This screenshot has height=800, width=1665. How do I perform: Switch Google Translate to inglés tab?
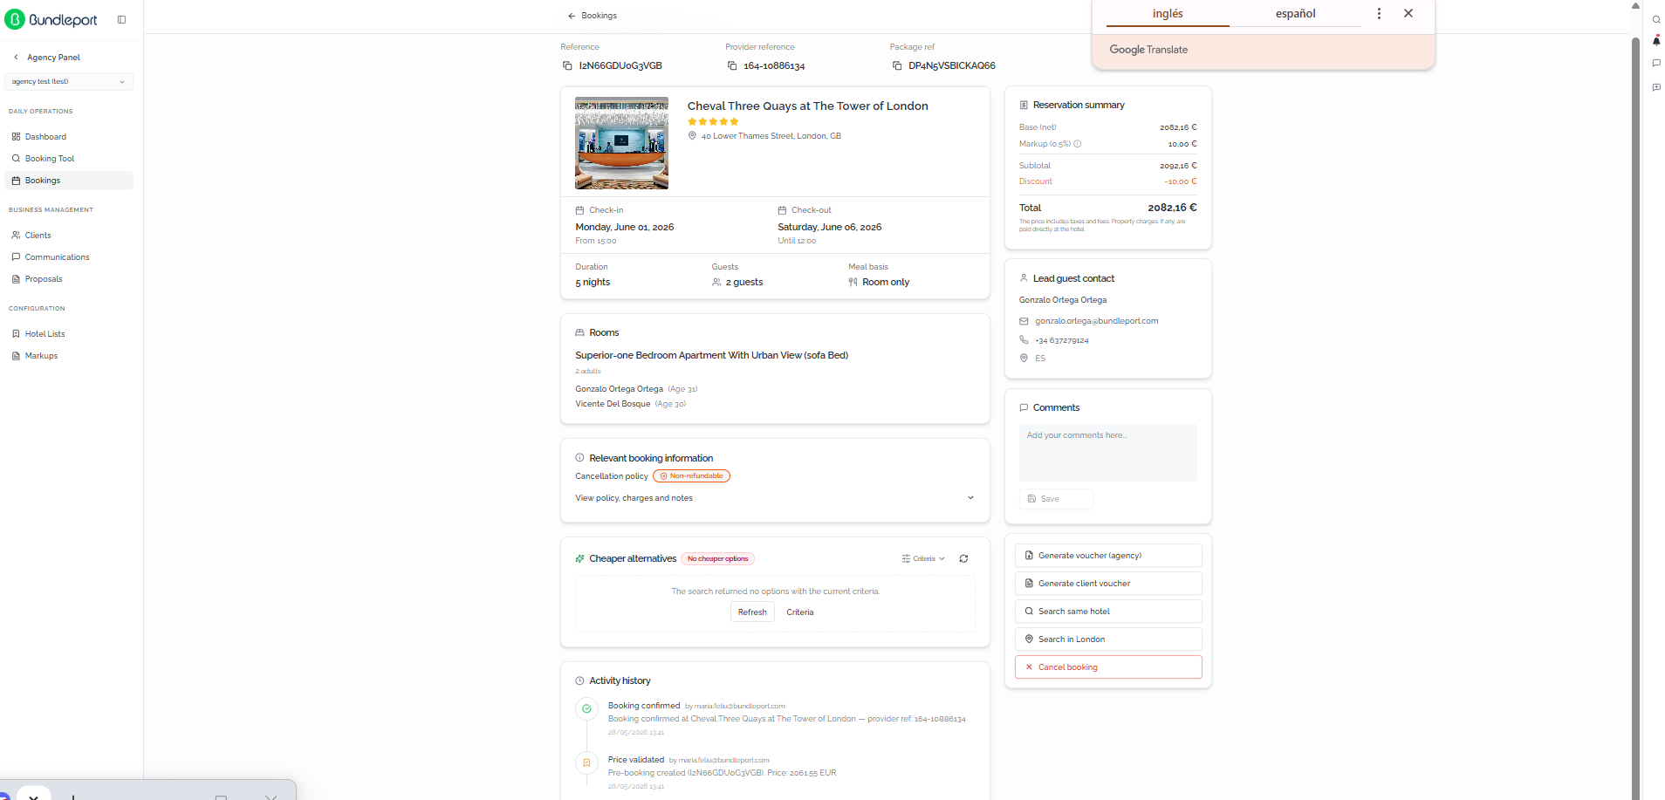click(1168, 14)
